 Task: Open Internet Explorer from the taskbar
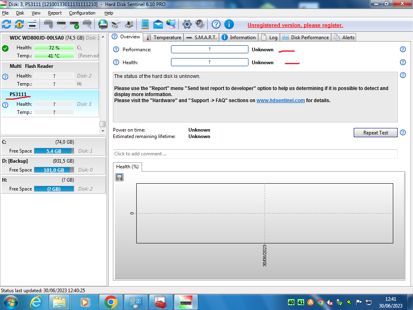click(x=36, y=302)
